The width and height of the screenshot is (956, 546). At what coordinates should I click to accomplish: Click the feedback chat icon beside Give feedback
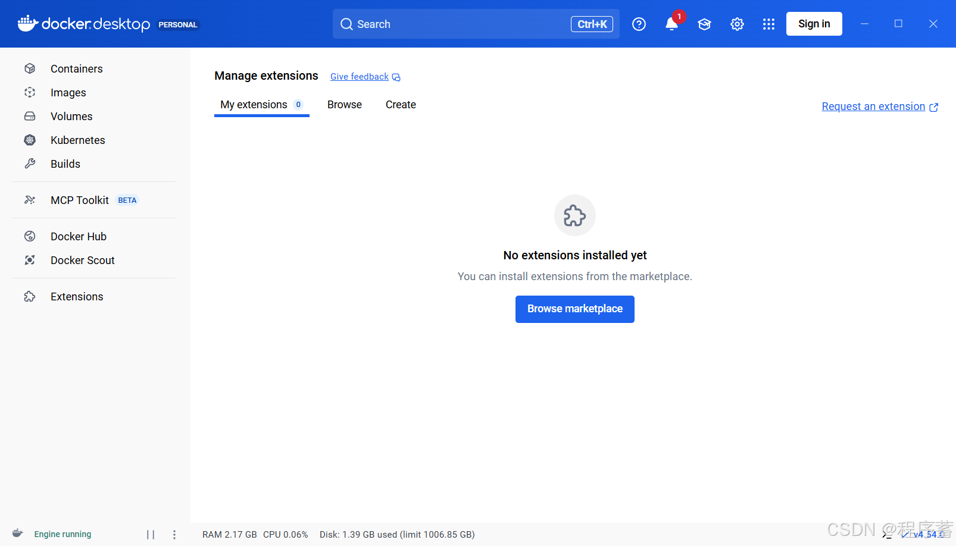click(396, 77)
